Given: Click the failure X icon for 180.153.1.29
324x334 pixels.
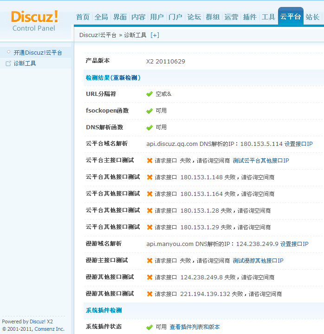Looking at the screenshot, I should [149, 227].
